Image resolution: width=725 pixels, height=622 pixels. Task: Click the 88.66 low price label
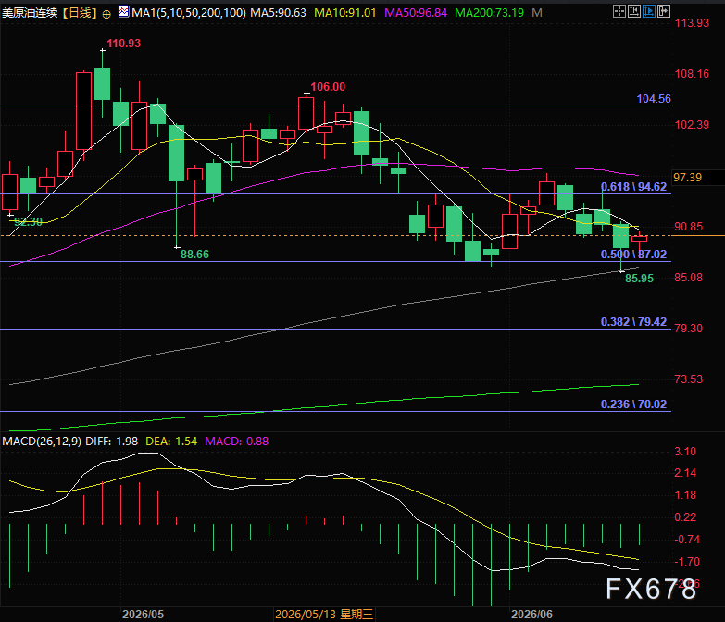click(x=194, y=255)
